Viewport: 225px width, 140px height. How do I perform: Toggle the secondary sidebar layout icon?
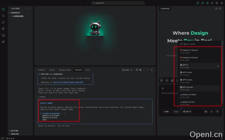(x=207, y=3)
